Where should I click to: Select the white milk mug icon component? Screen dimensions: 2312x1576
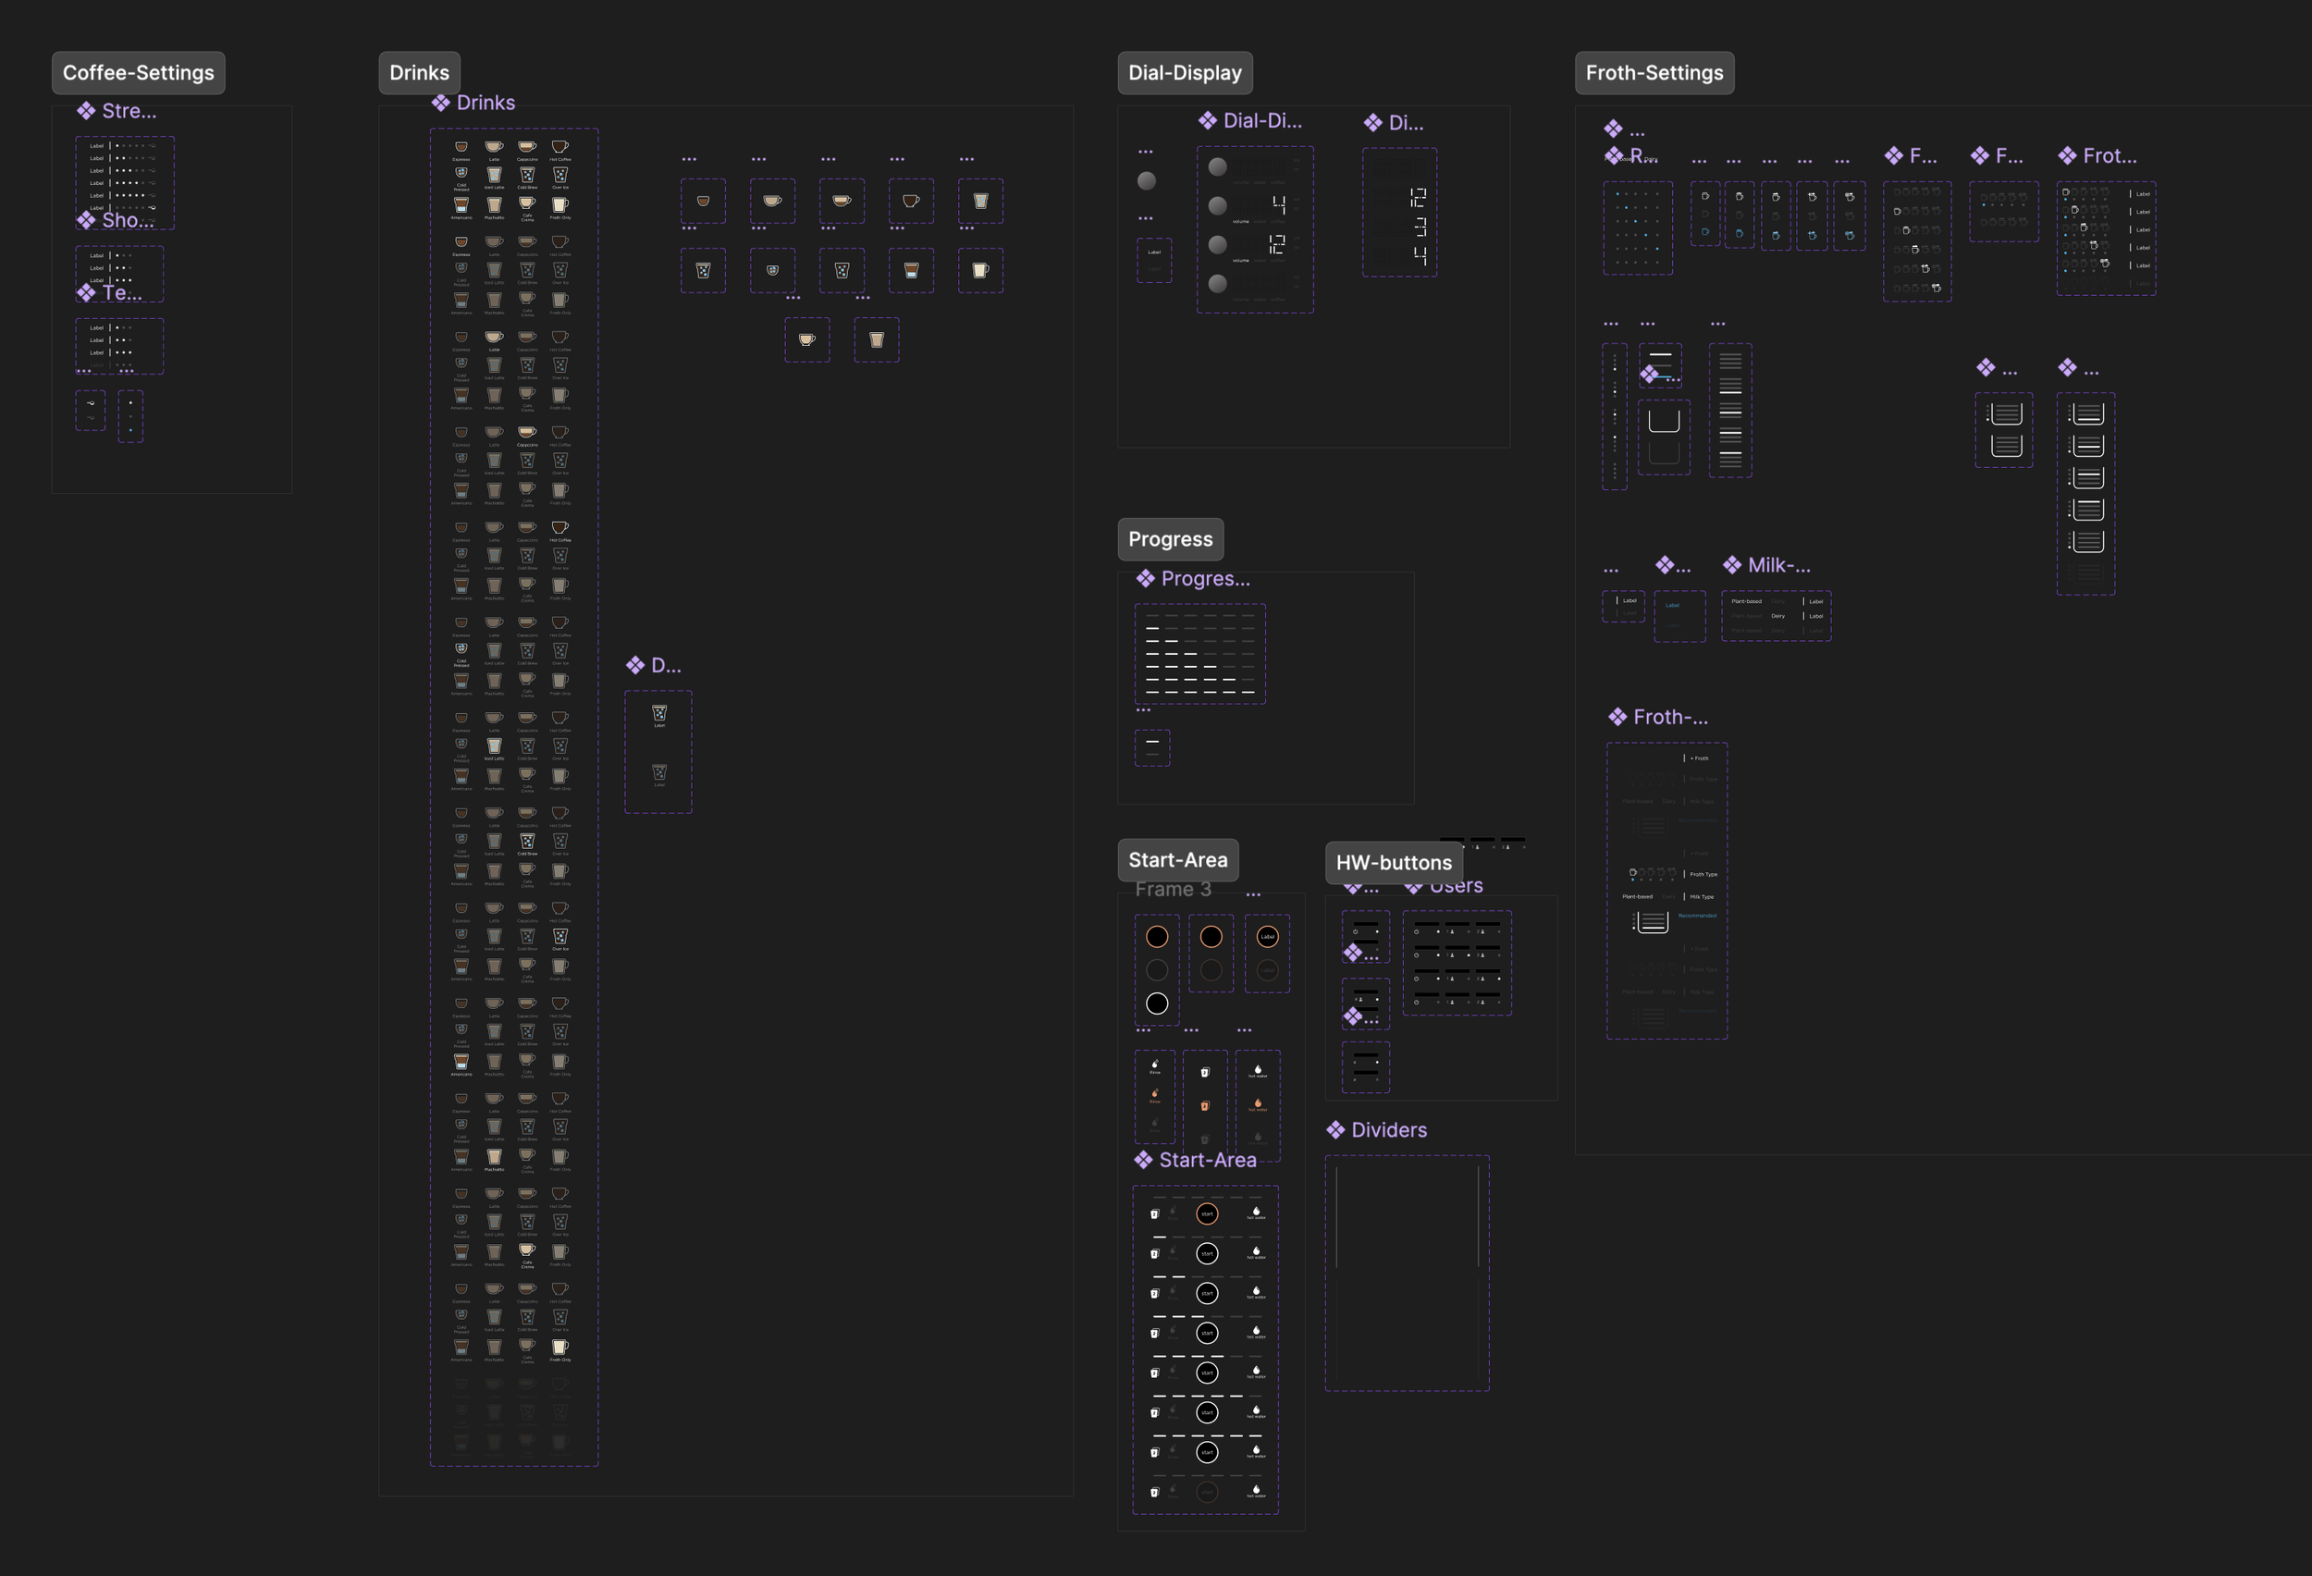pyautogui.click(x=980, y=271)
